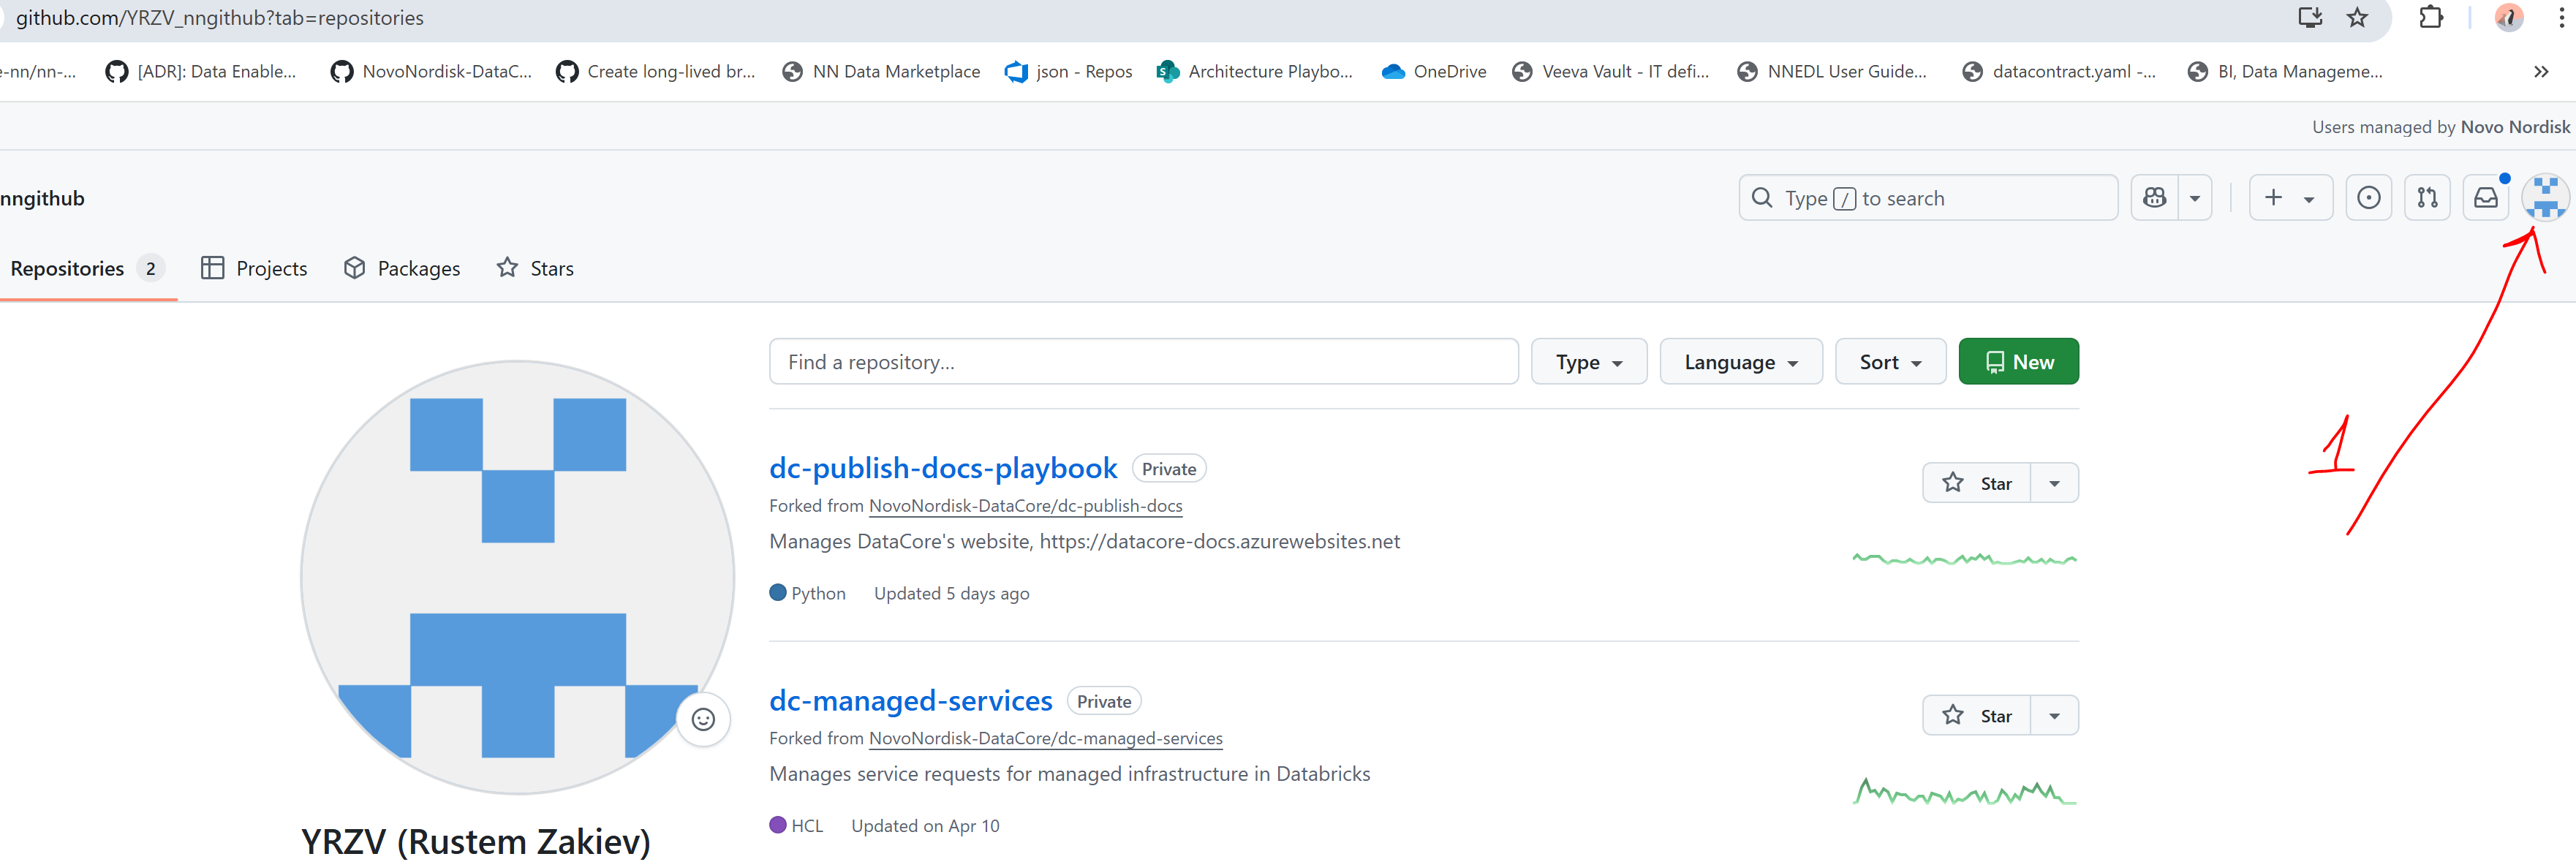
Task: Open the OneDrive bookmark
Action: click(x=1434, y=72)
